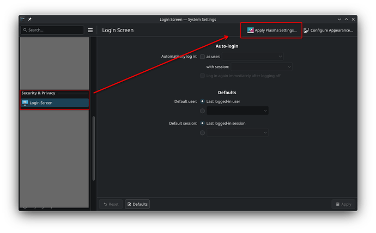Click Apply Plasma Settings button
The height and width of the screenshot is (233, 376).
272,30
